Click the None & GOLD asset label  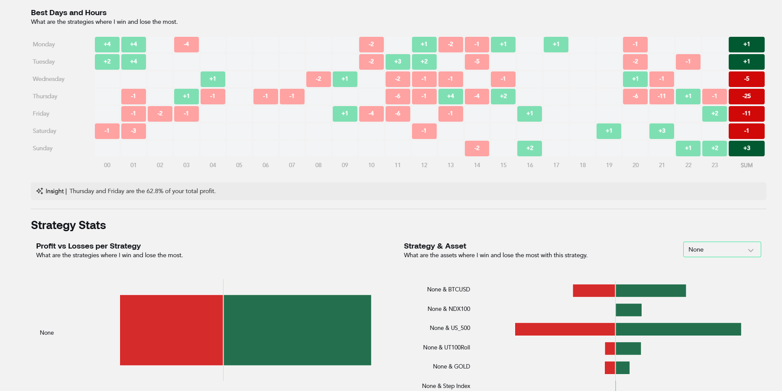click(451, 366)
